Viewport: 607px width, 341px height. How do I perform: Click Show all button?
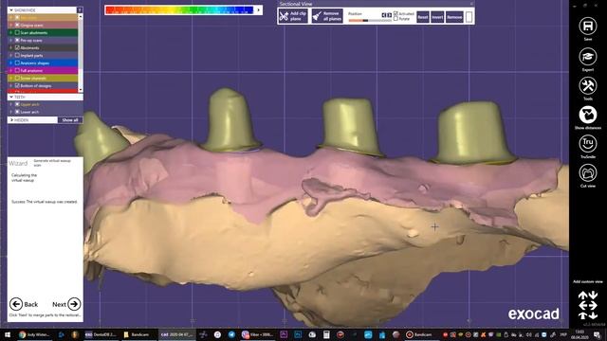pos(70,120)
